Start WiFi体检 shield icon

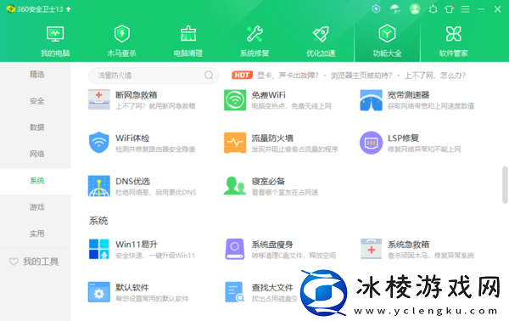(98, 143)
